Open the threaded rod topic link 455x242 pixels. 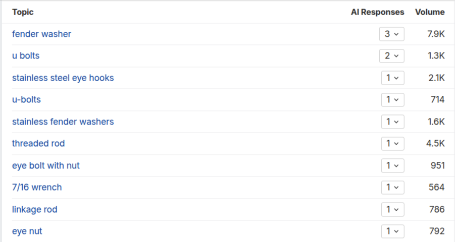pyautogui.click(x=38, y=144)
